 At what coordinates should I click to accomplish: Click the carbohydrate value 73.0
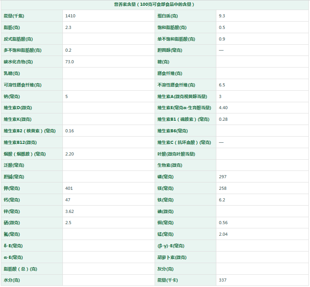pyautogui.click(x=69, y=62)
